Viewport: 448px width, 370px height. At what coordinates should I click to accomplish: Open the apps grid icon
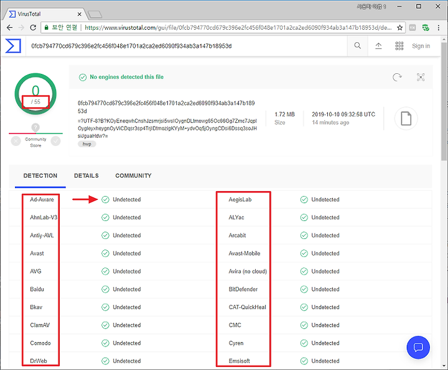(x=399, y=46)
